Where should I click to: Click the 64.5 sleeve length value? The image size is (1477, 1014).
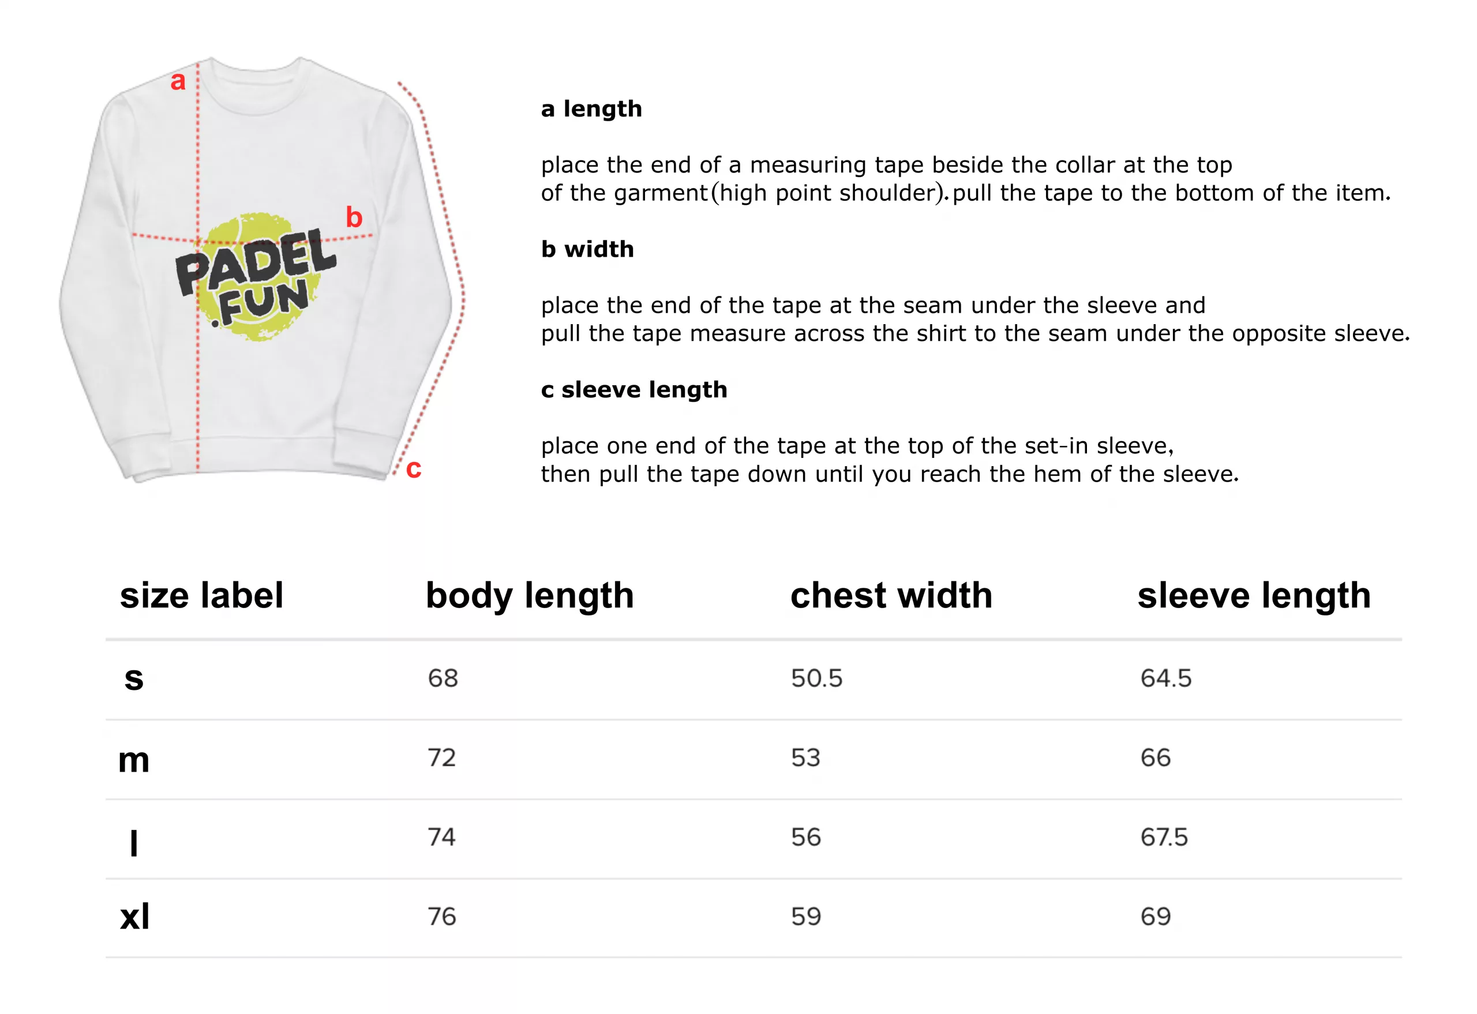click(1165, 678)
